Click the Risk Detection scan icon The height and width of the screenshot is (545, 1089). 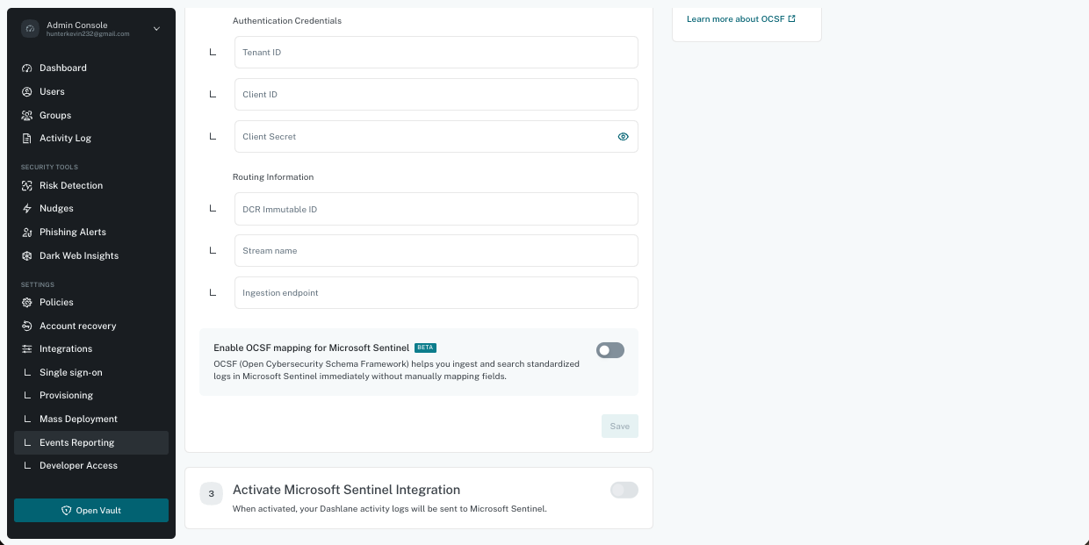27,185
